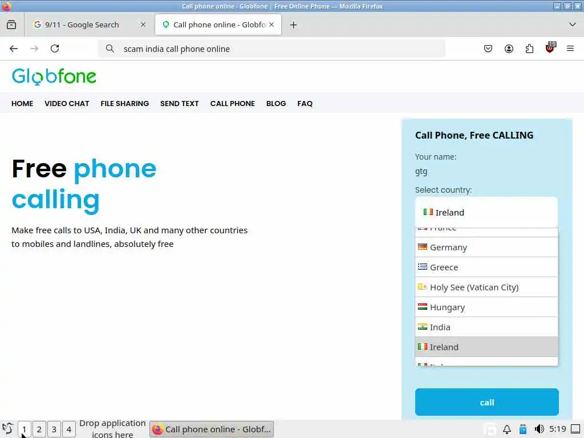Click the Hungarian flag icon
Image resolution: width=584 pixels, height=438 pixels.
pos(423,307)
